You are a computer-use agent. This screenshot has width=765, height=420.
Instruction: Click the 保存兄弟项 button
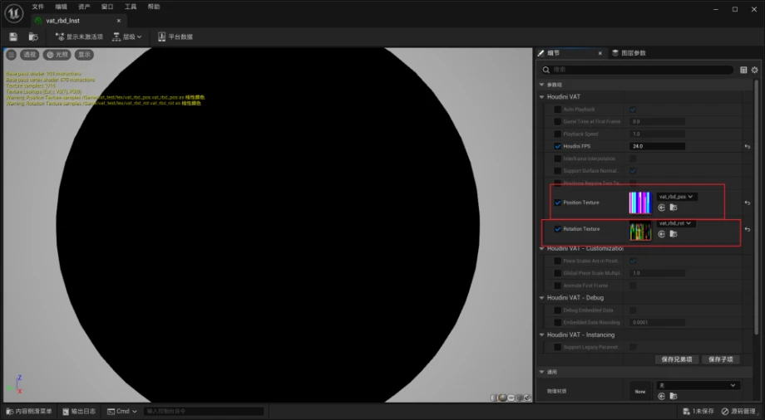tap(677, 359)
